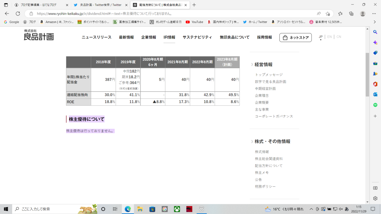The width and height of the screenshot is (381, 214).
Task: Open the Edge sidebar tools briefcase icon
Action: tap(375, 63)
